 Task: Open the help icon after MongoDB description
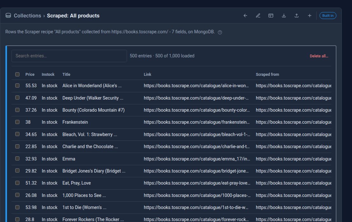[x=220, y=32]
